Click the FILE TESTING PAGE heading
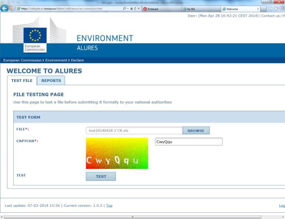The width and height of the screenshot is (285, 219). coord(39,94)
